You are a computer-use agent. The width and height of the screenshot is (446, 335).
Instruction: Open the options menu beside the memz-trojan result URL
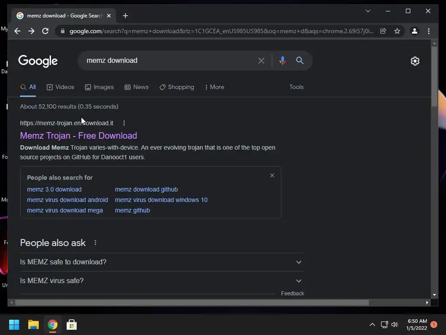[x=124, y=123]
